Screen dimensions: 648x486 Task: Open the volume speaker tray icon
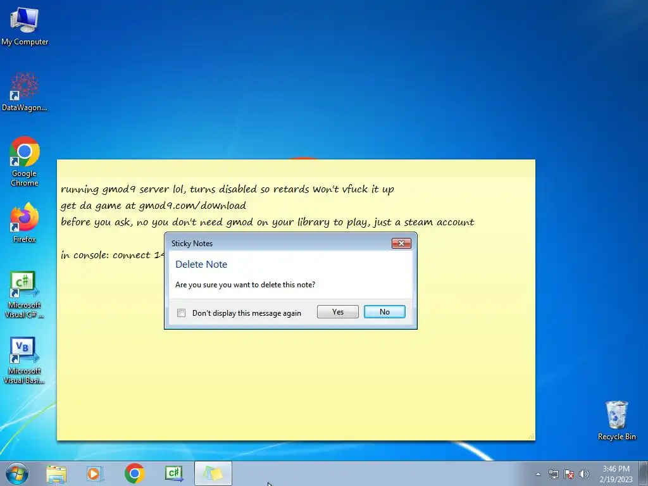tap(583, 474)
